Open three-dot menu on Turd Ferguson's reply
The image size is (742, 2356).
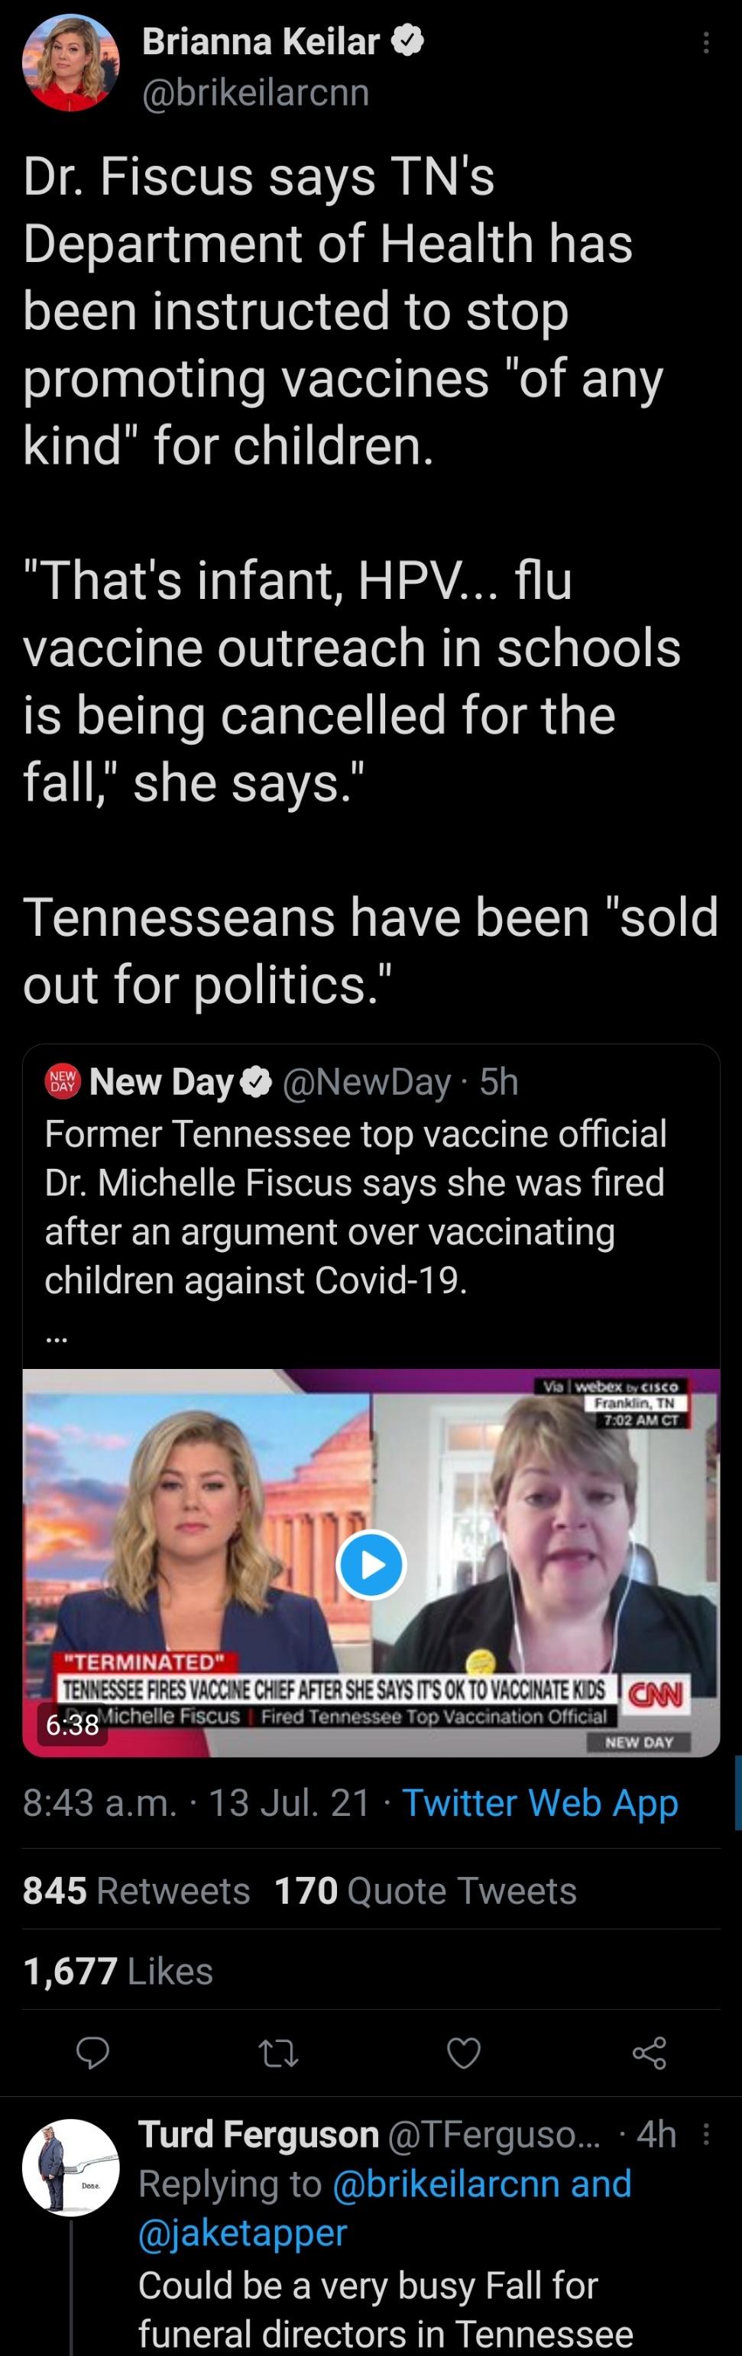point(705,2135)
